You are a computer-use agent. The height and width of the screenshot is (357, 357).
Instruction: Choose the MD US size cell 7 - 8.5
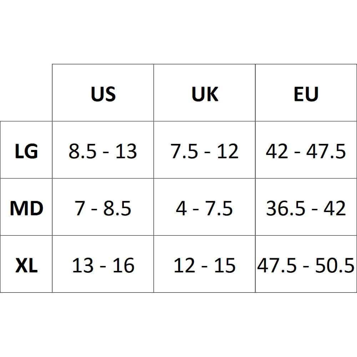pyautogui.click(x=103, y=208)
